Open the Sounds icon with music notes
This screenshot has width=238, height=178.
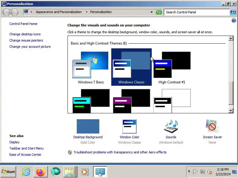coord(171,126)
